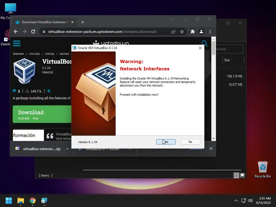This screenshot has width=276, height=207.
Task: Open the formación advertisement
Action: (x=28, y=135)
